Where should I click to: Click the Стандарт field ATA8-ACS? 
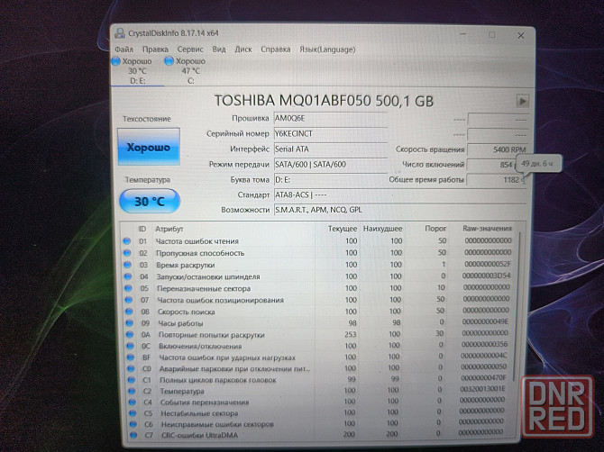click(400, 195)
